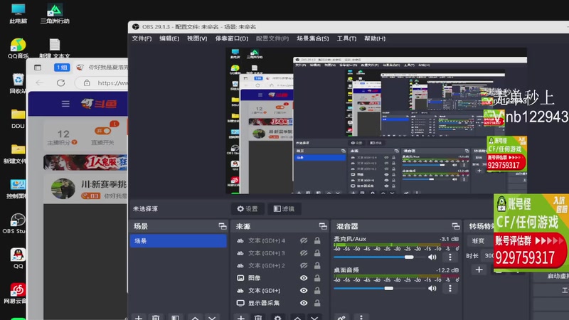
Task: Toggle lock on 文本 (GDI+) 2 source
Action: pos(317,265)
